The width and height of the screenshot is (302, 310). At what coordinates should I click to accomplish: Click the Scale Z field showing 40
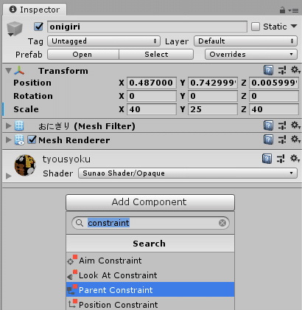coord(274,109)
